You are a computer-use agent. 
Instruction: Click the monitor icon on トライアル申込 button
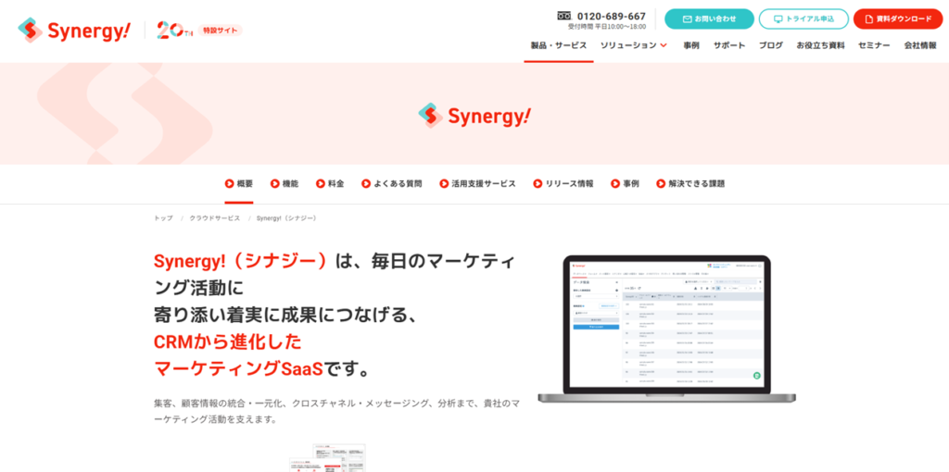click(778, 19)
